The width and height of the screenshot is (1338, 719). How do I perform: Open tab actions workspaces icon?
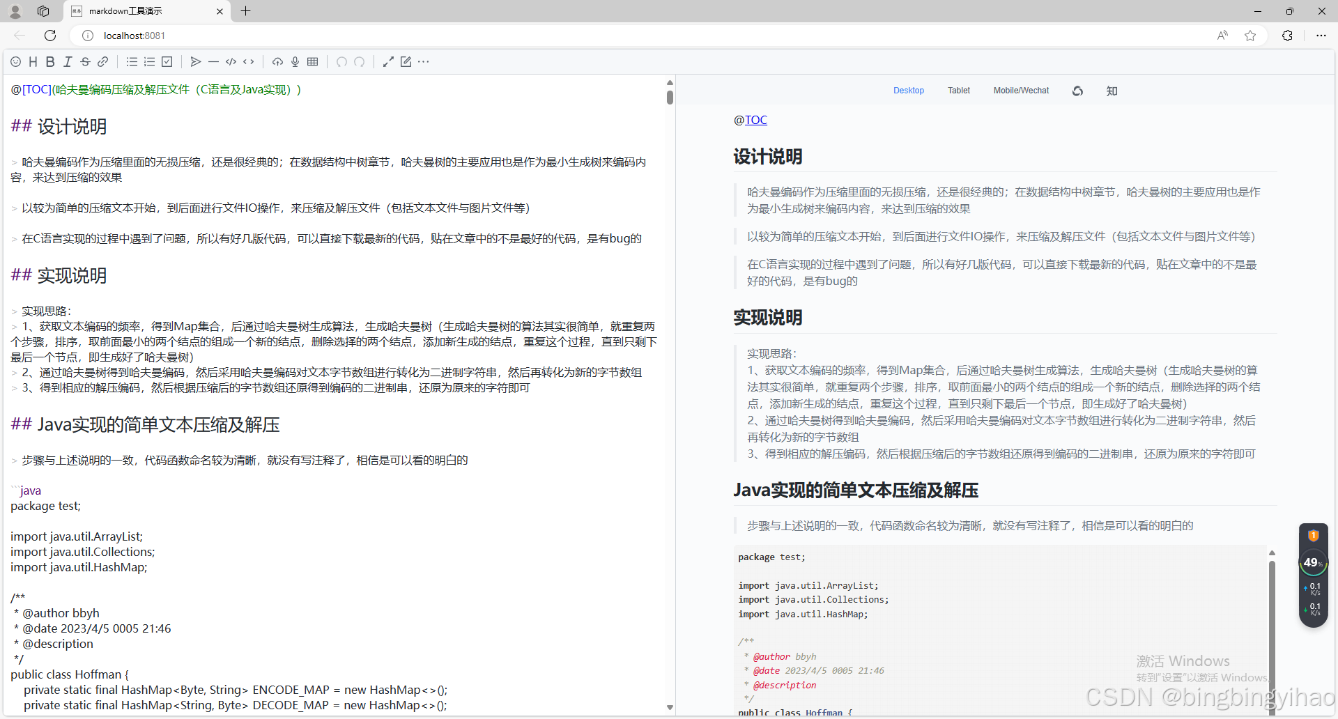click(x=43, y=11)
